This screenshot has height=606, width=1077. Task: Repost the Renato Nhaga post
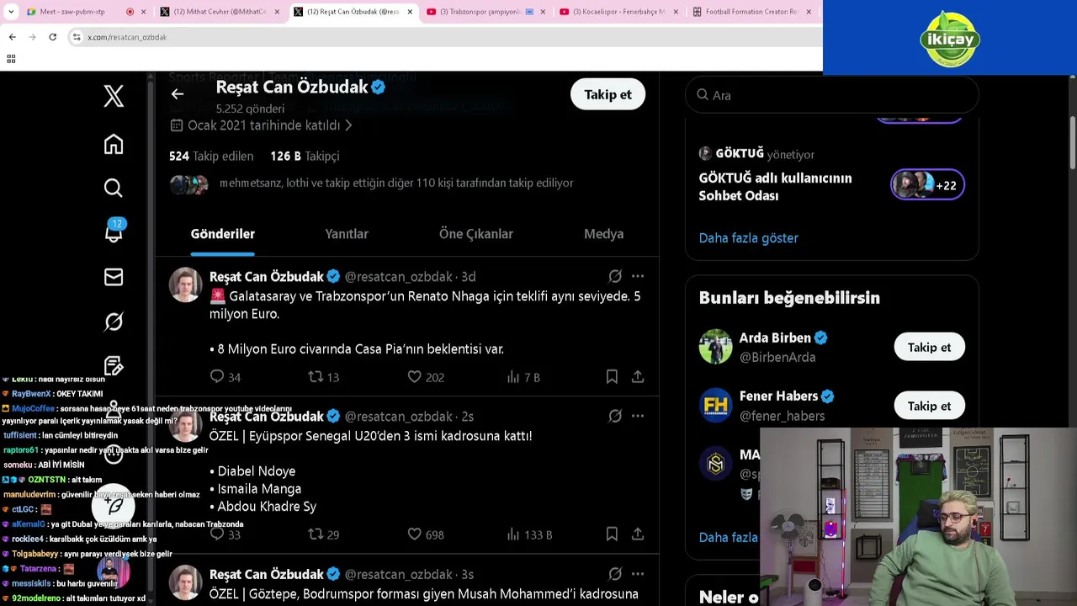tap(323, 377)
